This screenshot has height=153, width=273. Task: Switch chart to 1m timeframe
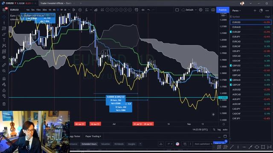pos(28,10)
